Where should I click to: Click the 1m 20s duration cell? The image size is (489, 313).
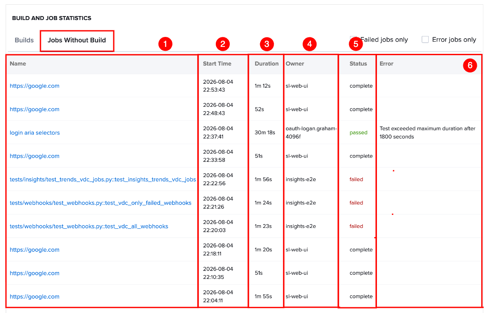263,250
